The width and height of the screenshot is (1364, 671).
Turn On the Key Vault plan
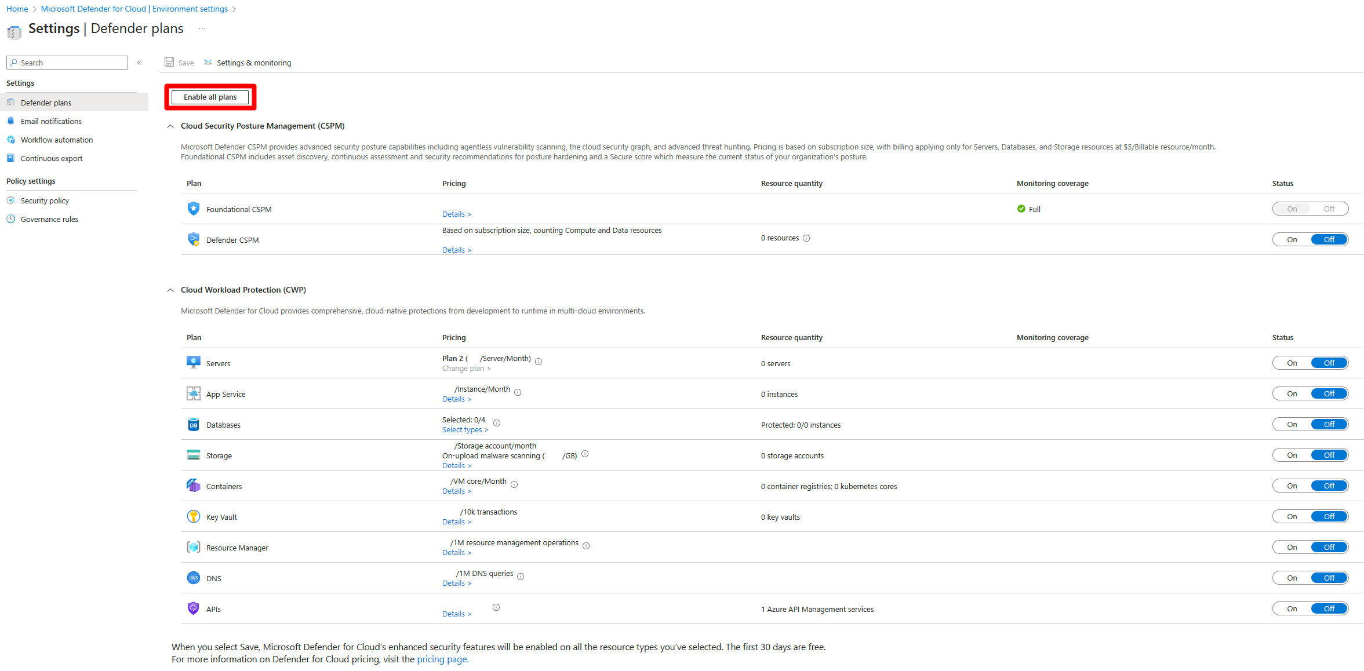click(1292, 516)
